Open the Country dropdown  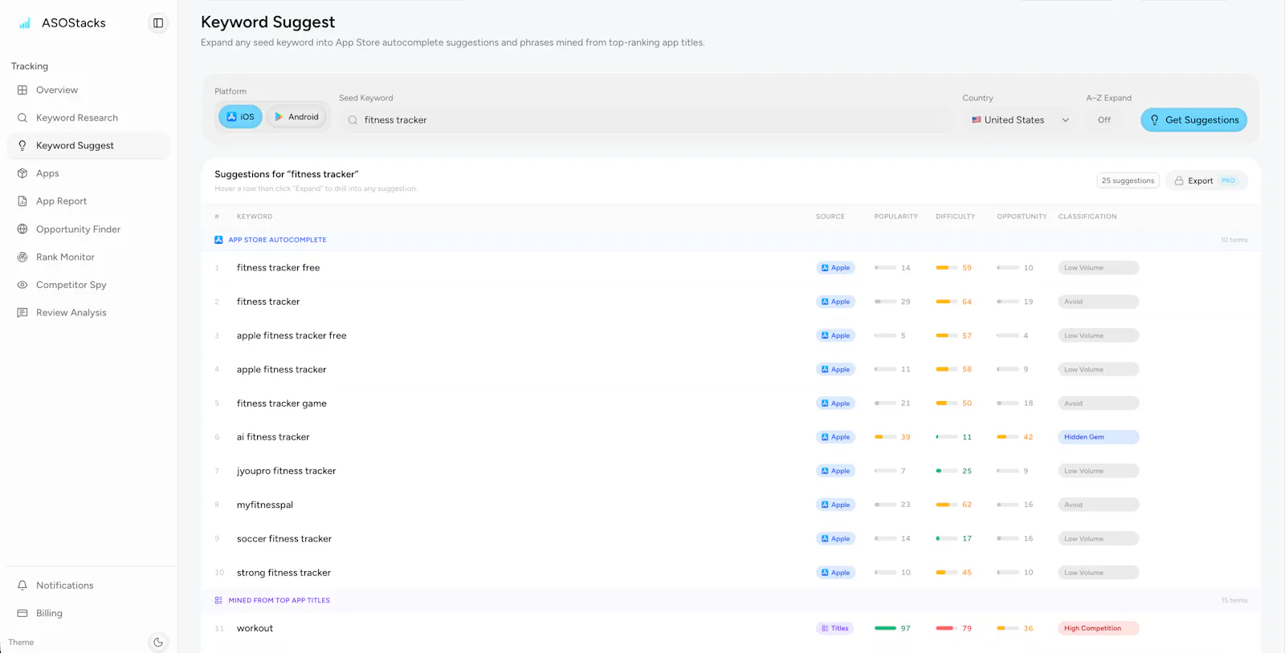1020,120
